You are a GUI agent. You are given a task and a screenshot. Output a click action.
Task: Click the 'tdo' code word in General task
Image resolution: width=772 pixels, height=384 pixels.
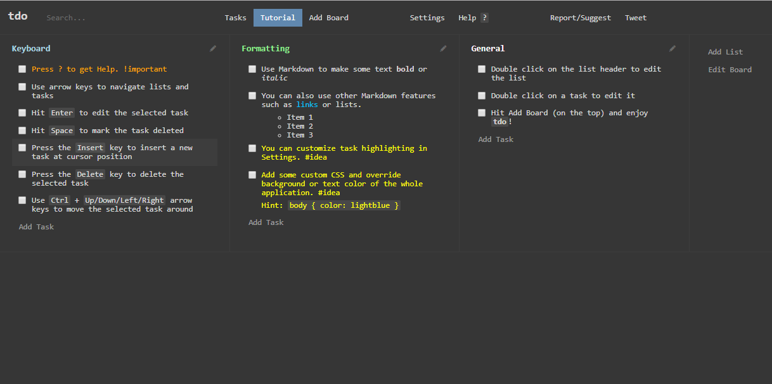(500, 122)
